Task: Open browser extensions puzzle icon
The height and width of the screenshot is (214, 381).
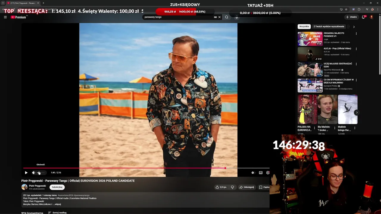Action: 359,9
